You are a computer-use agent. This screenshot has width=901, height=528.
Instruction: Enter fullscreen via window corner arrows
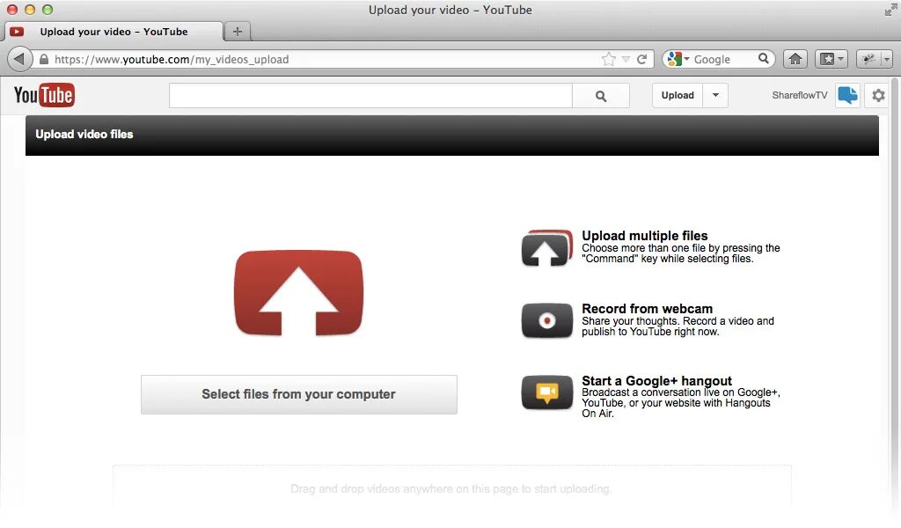(x=890, y=10)
